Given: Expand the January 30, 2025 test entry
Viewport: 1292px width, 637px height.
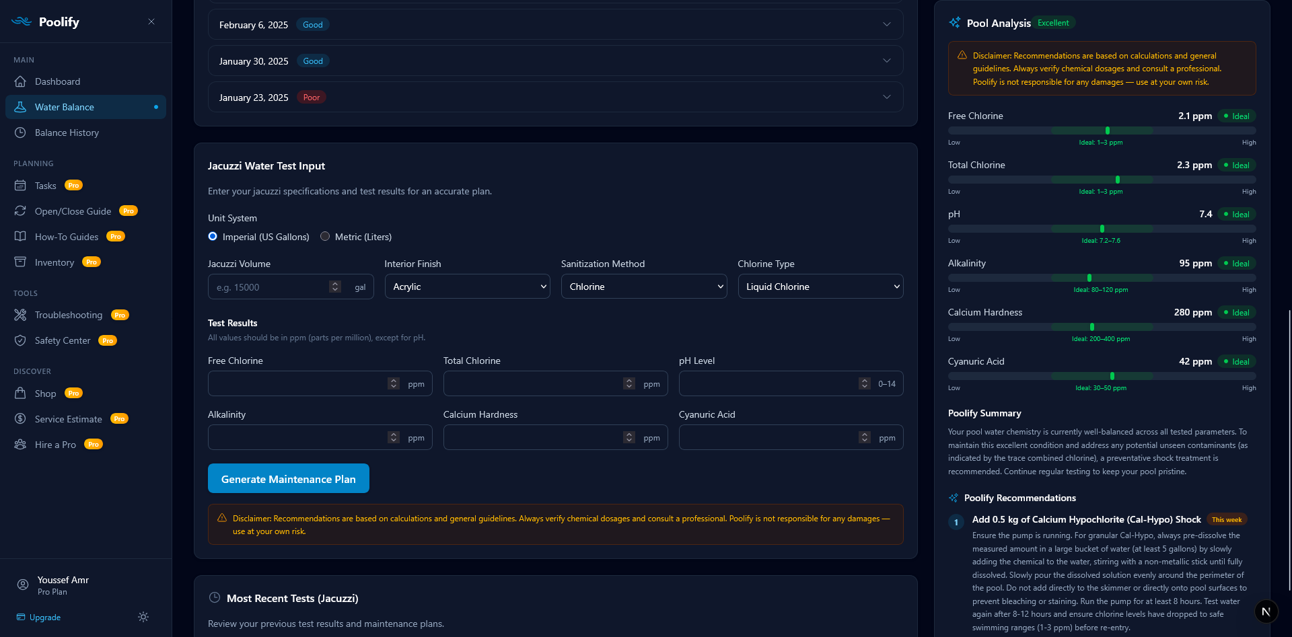Looking at the screenshot, I should pos(556,61).
